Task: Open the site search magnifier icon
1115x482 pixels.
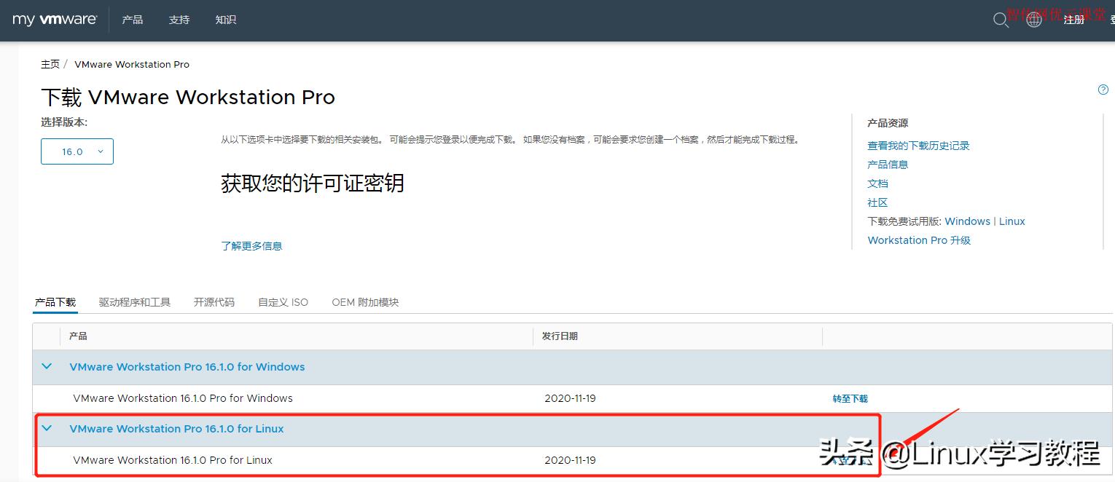Action: pos(1001,20)
